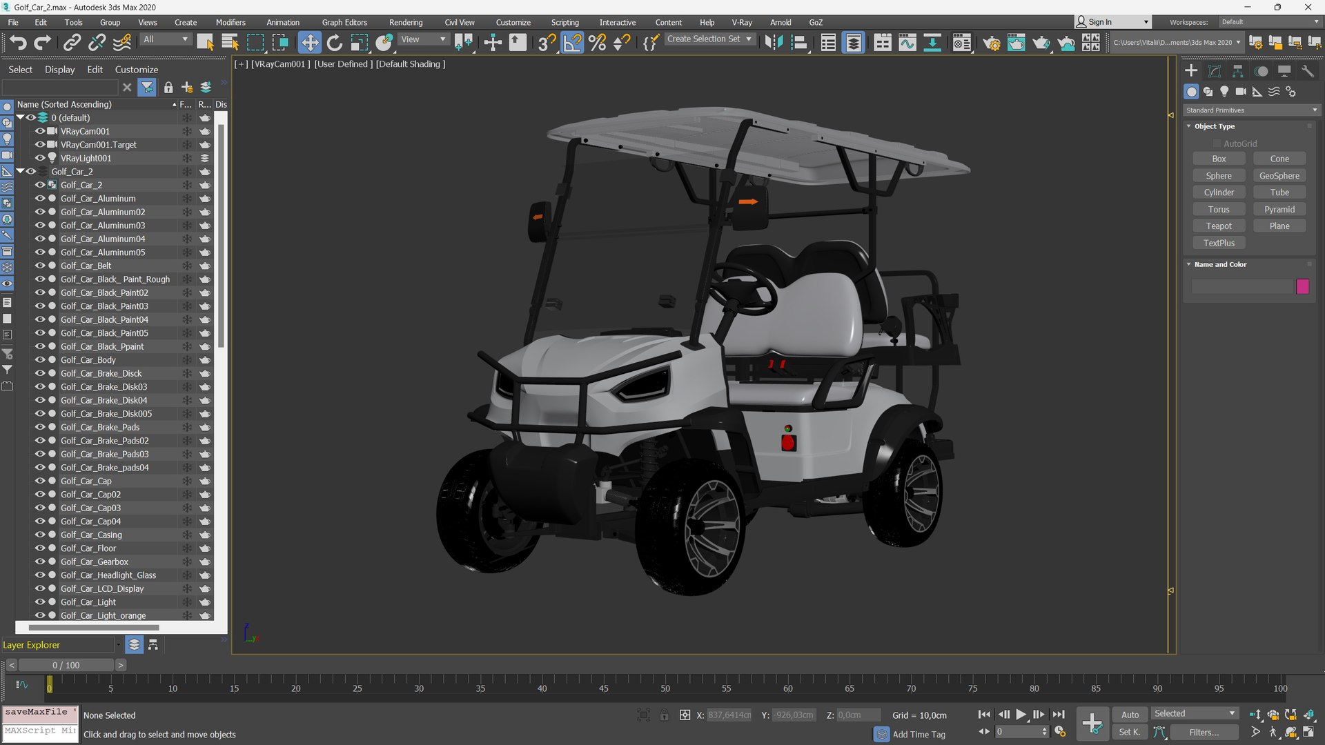The image size is (1325, 745).
Task: Open the Rendering menu
Action: coord(406,22)
